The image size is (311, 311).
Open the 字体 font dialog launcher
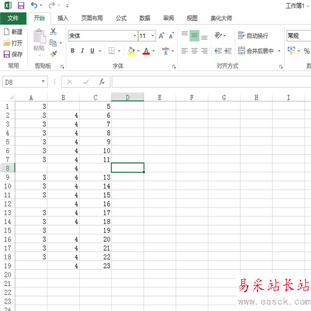[174, 67]
